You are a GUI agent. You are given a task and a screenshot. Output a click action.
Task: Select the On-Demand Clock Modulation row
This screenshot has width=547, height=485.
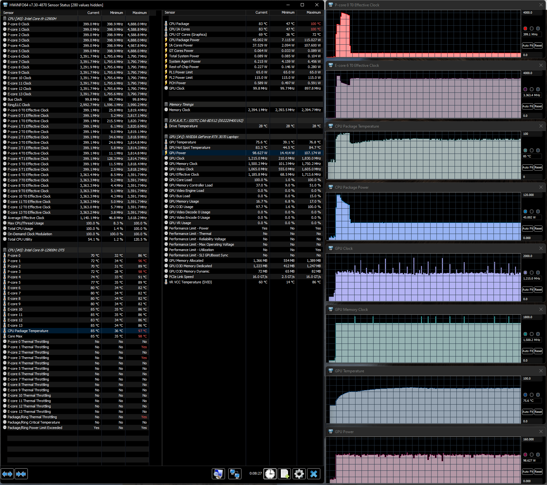click(x=75, y=234)
